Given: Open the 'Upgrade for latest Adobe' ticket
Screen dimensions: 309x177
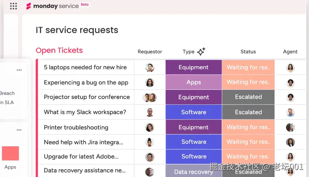Looking at the screenshot, I should pyautogui.click(x=81, y=157).
